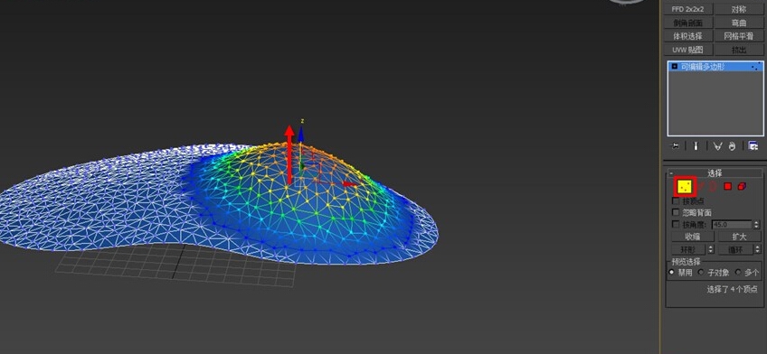Select 子对象 preview selection radio

[701, 273]
